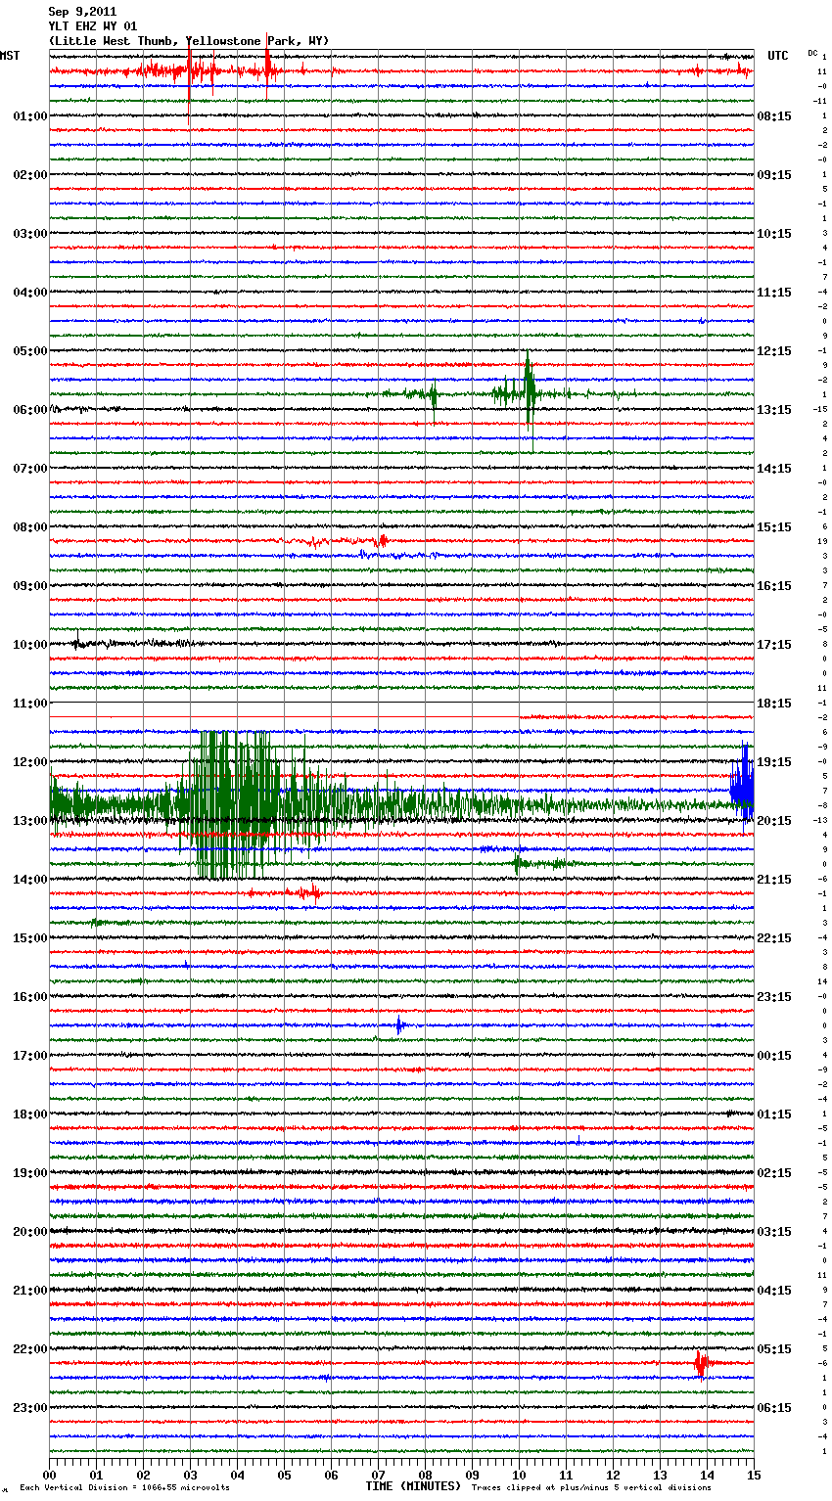Select the '11:00' MST hour label
This screenshot has height=1501, width=832.
30,704
